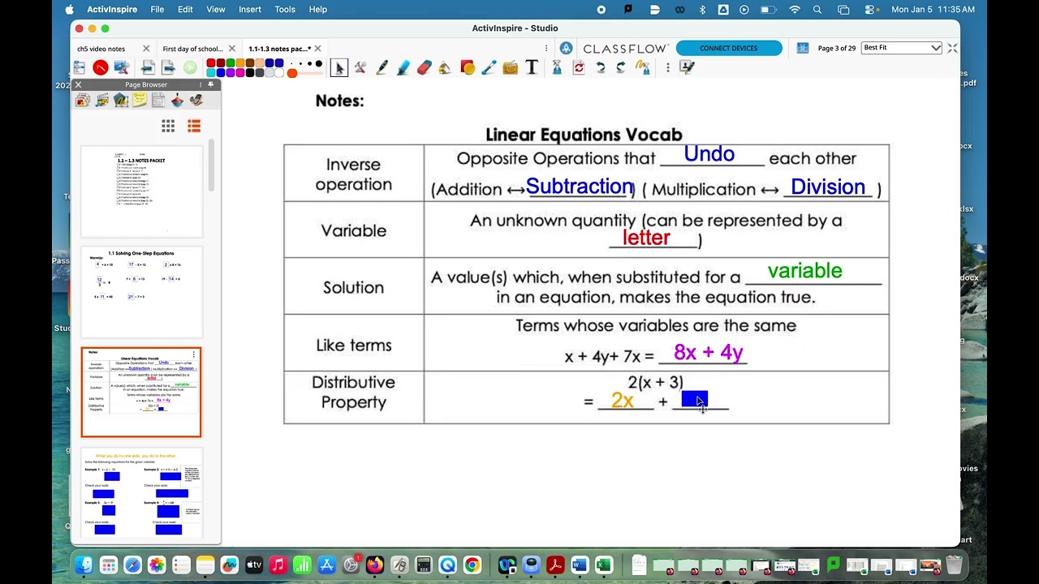Open the View menu
1039x584 pixels.
coord(216,9)
